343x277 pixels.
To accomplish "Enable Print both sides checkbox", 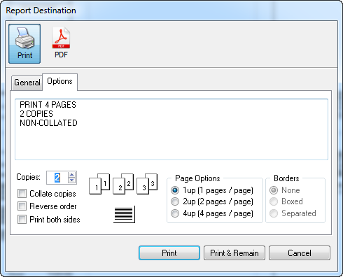I will 22,220.
